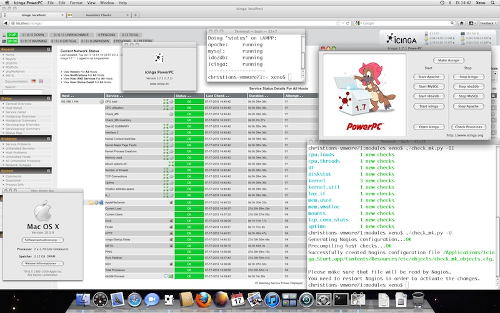Screen dimensions: 500x313
Task: Click Weitere Informationen button
Action: click(x=42, y=264)
